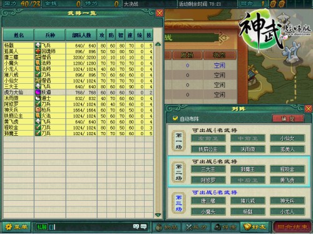313x234 pixels.
Task: Click the right chat bubble icon
Action: [x=143, y=226]
